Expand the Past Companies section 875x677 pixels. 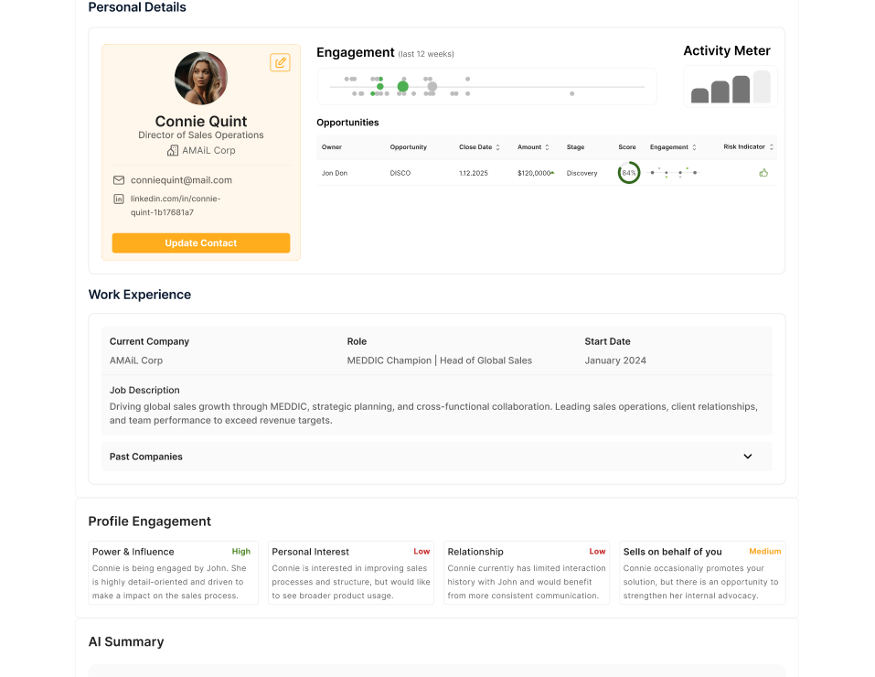click(x=747, y=457)
